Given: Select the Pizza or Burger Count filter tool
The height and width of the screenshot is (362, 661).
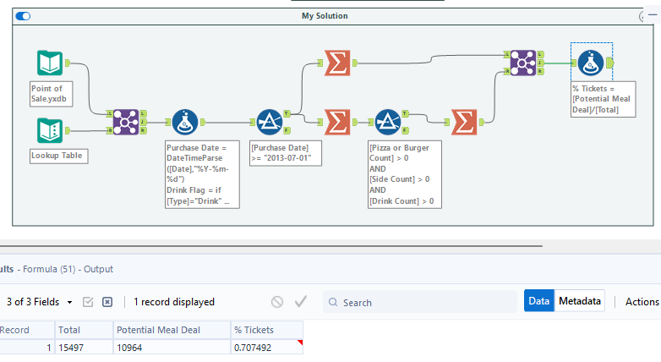Looking at the screenshot, I should [x=388, y=123].
